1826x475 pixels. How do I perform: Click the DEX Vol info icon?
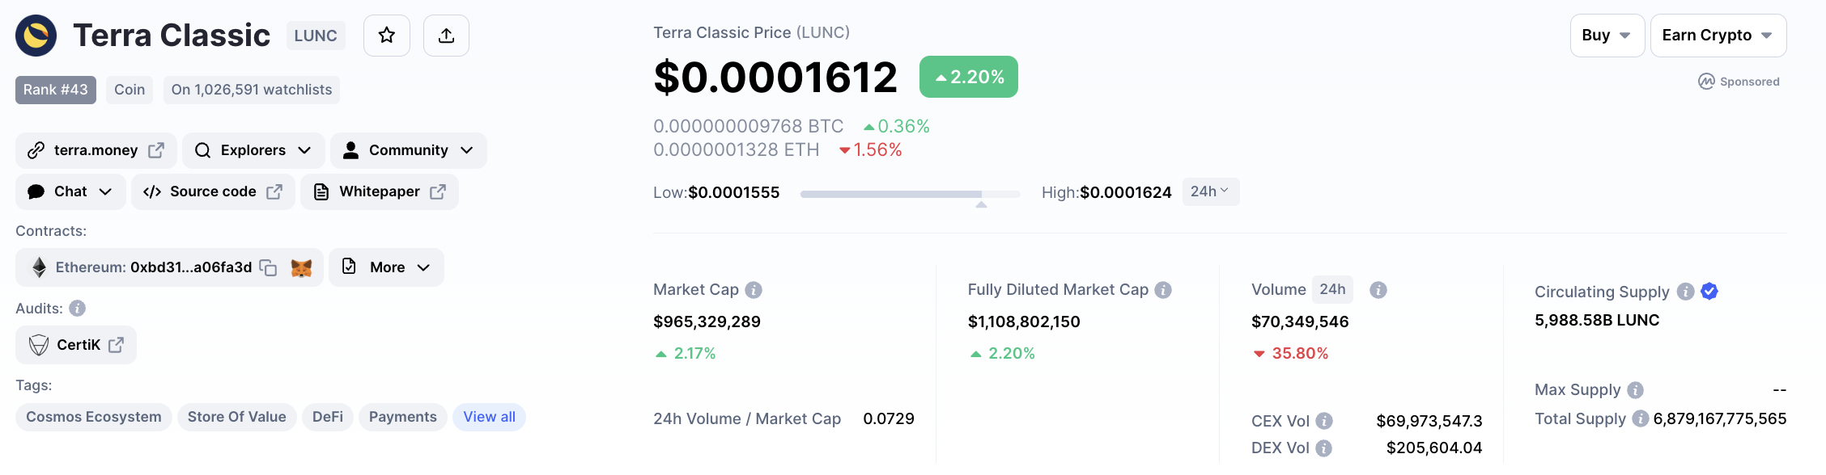1323,448
